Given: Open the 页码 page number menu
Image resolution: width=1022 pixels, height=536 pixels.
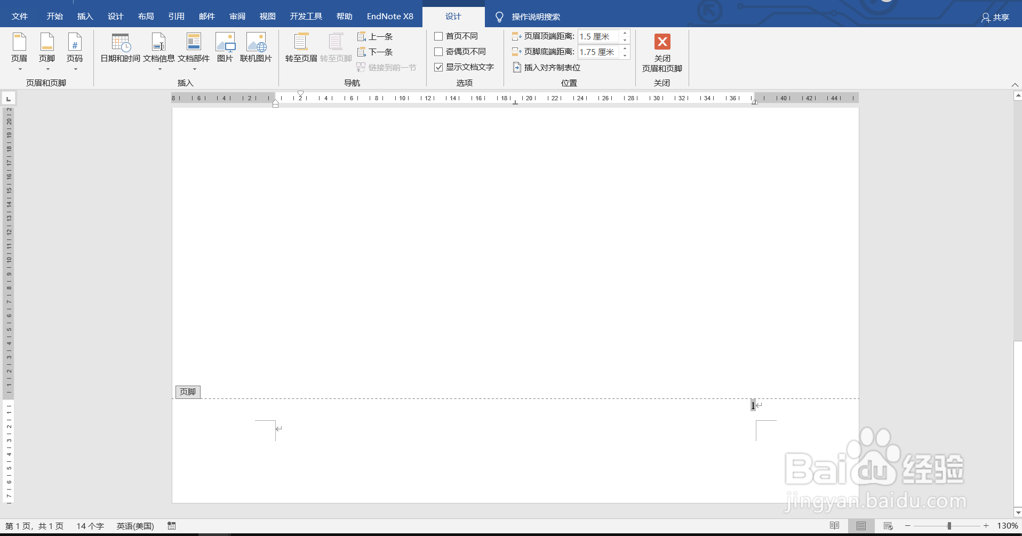Looking at the screenshot, I should (75, 52).
